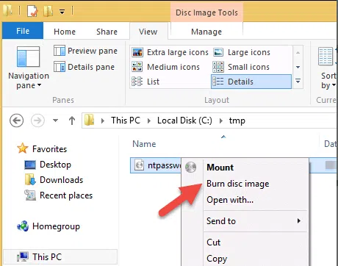Click the Downloads folder icon

30,179
